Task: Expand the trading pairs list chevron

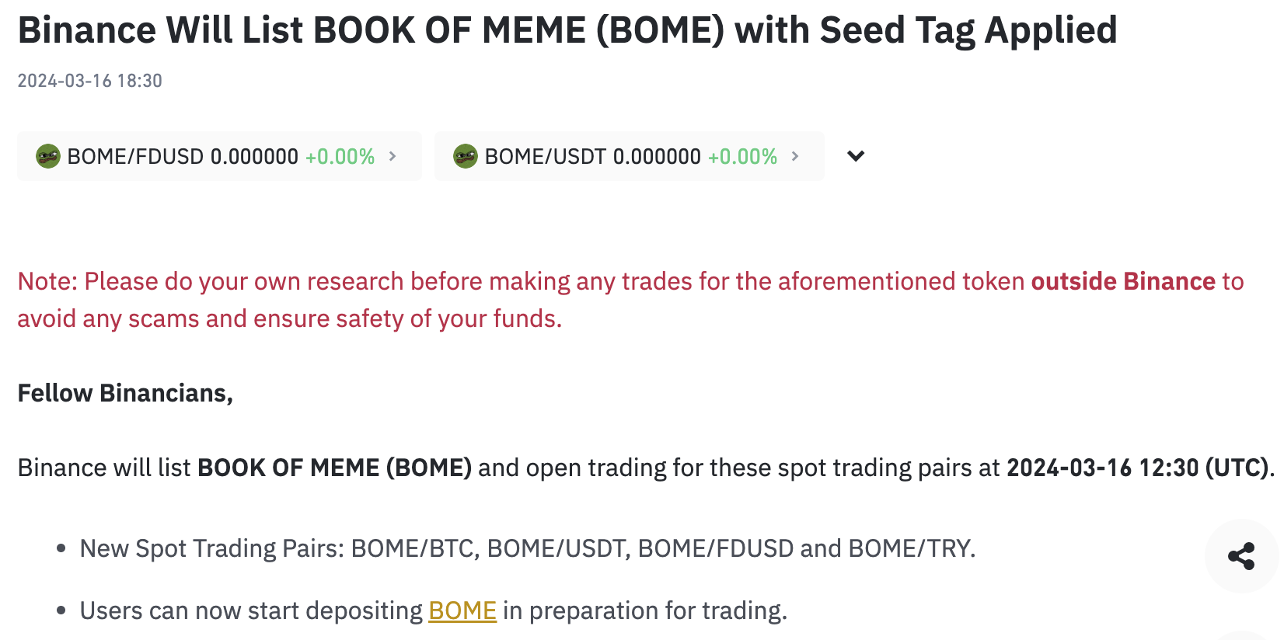Action: [x=856, y=156]
